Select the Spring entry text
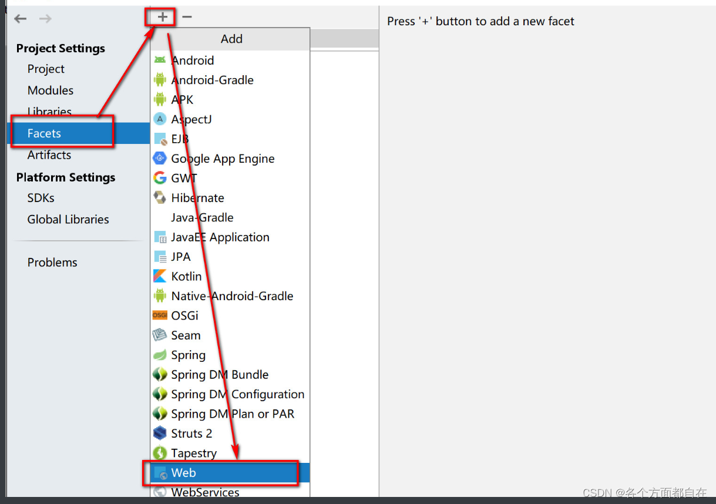Screen dimensions: 716x504 (188, 355)
